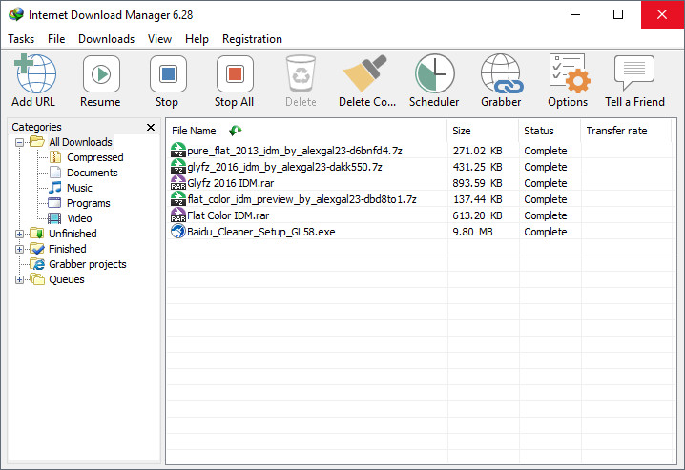The height and width of the screenshot is (470, 685).
Task: Close the Categories panel
Action: [x=151, y=127]
